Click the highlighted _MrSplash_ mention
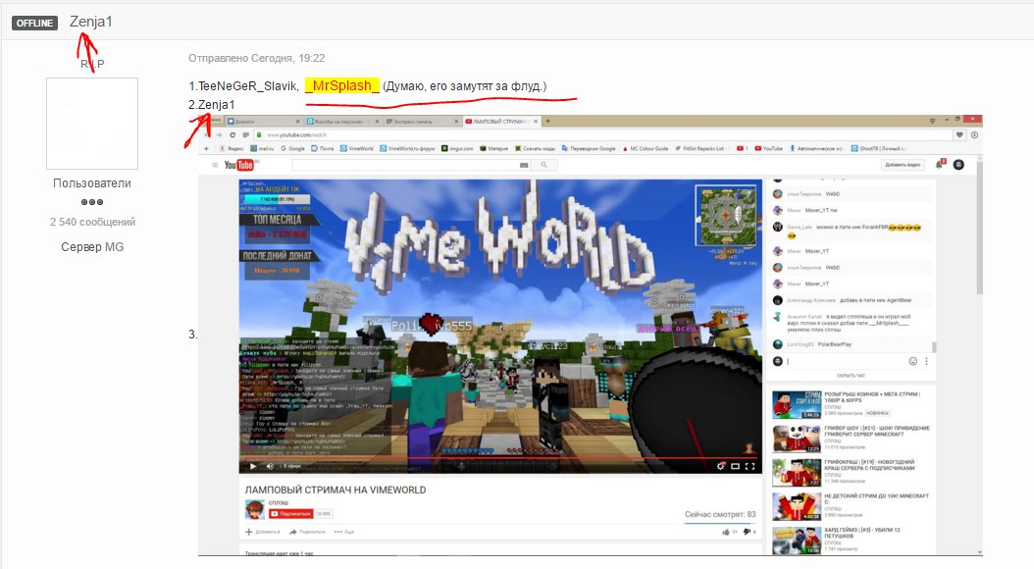 coord(342,85)
